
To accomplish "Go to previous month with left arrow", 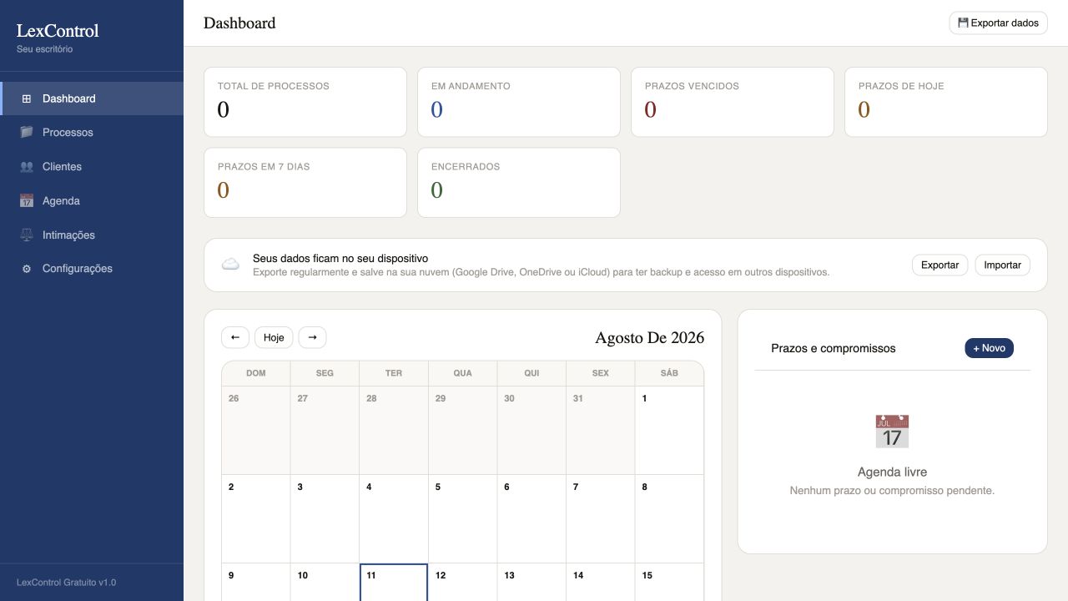I will tap(234, 337).
